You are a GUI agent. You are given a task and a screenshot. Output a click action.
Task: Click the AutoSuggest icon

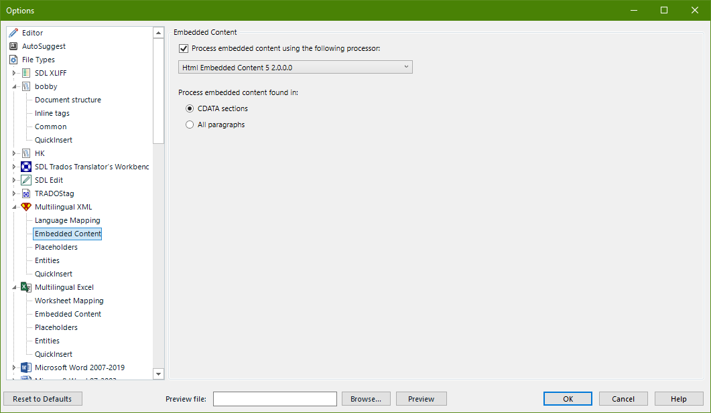pos(13,46)
